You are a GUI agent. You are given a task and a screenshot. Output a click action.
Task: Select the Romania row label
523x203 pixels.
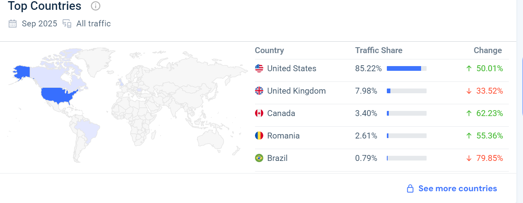[x=283, y=136]
